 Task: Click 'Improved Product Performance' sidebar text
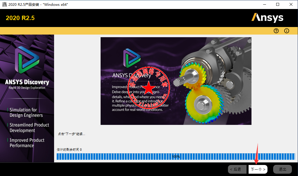pos(27,143)
